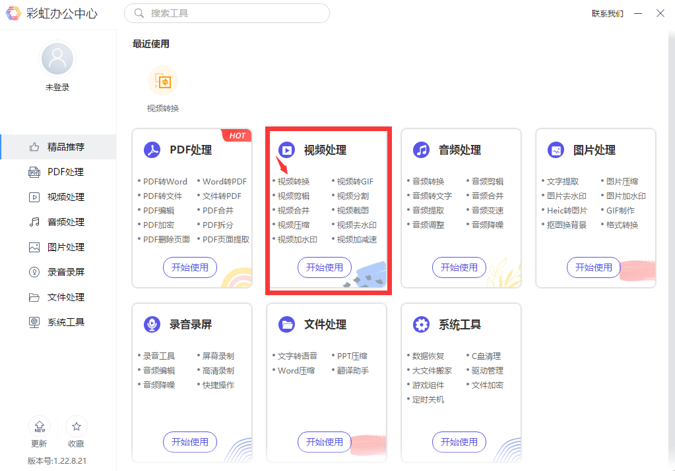675x471 pixels.
Task: Open the 视频去水印 tool link
Action: (x=357, y=225)
